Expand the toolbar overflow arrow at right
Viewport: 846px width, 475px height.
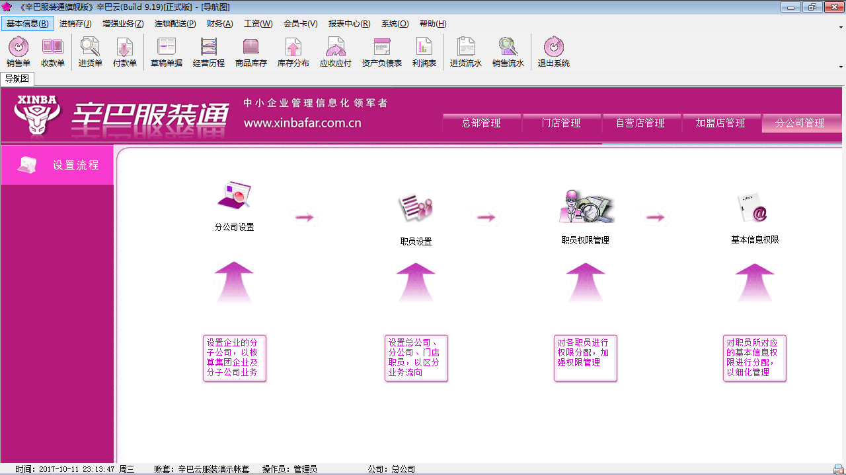pos(841,66)
